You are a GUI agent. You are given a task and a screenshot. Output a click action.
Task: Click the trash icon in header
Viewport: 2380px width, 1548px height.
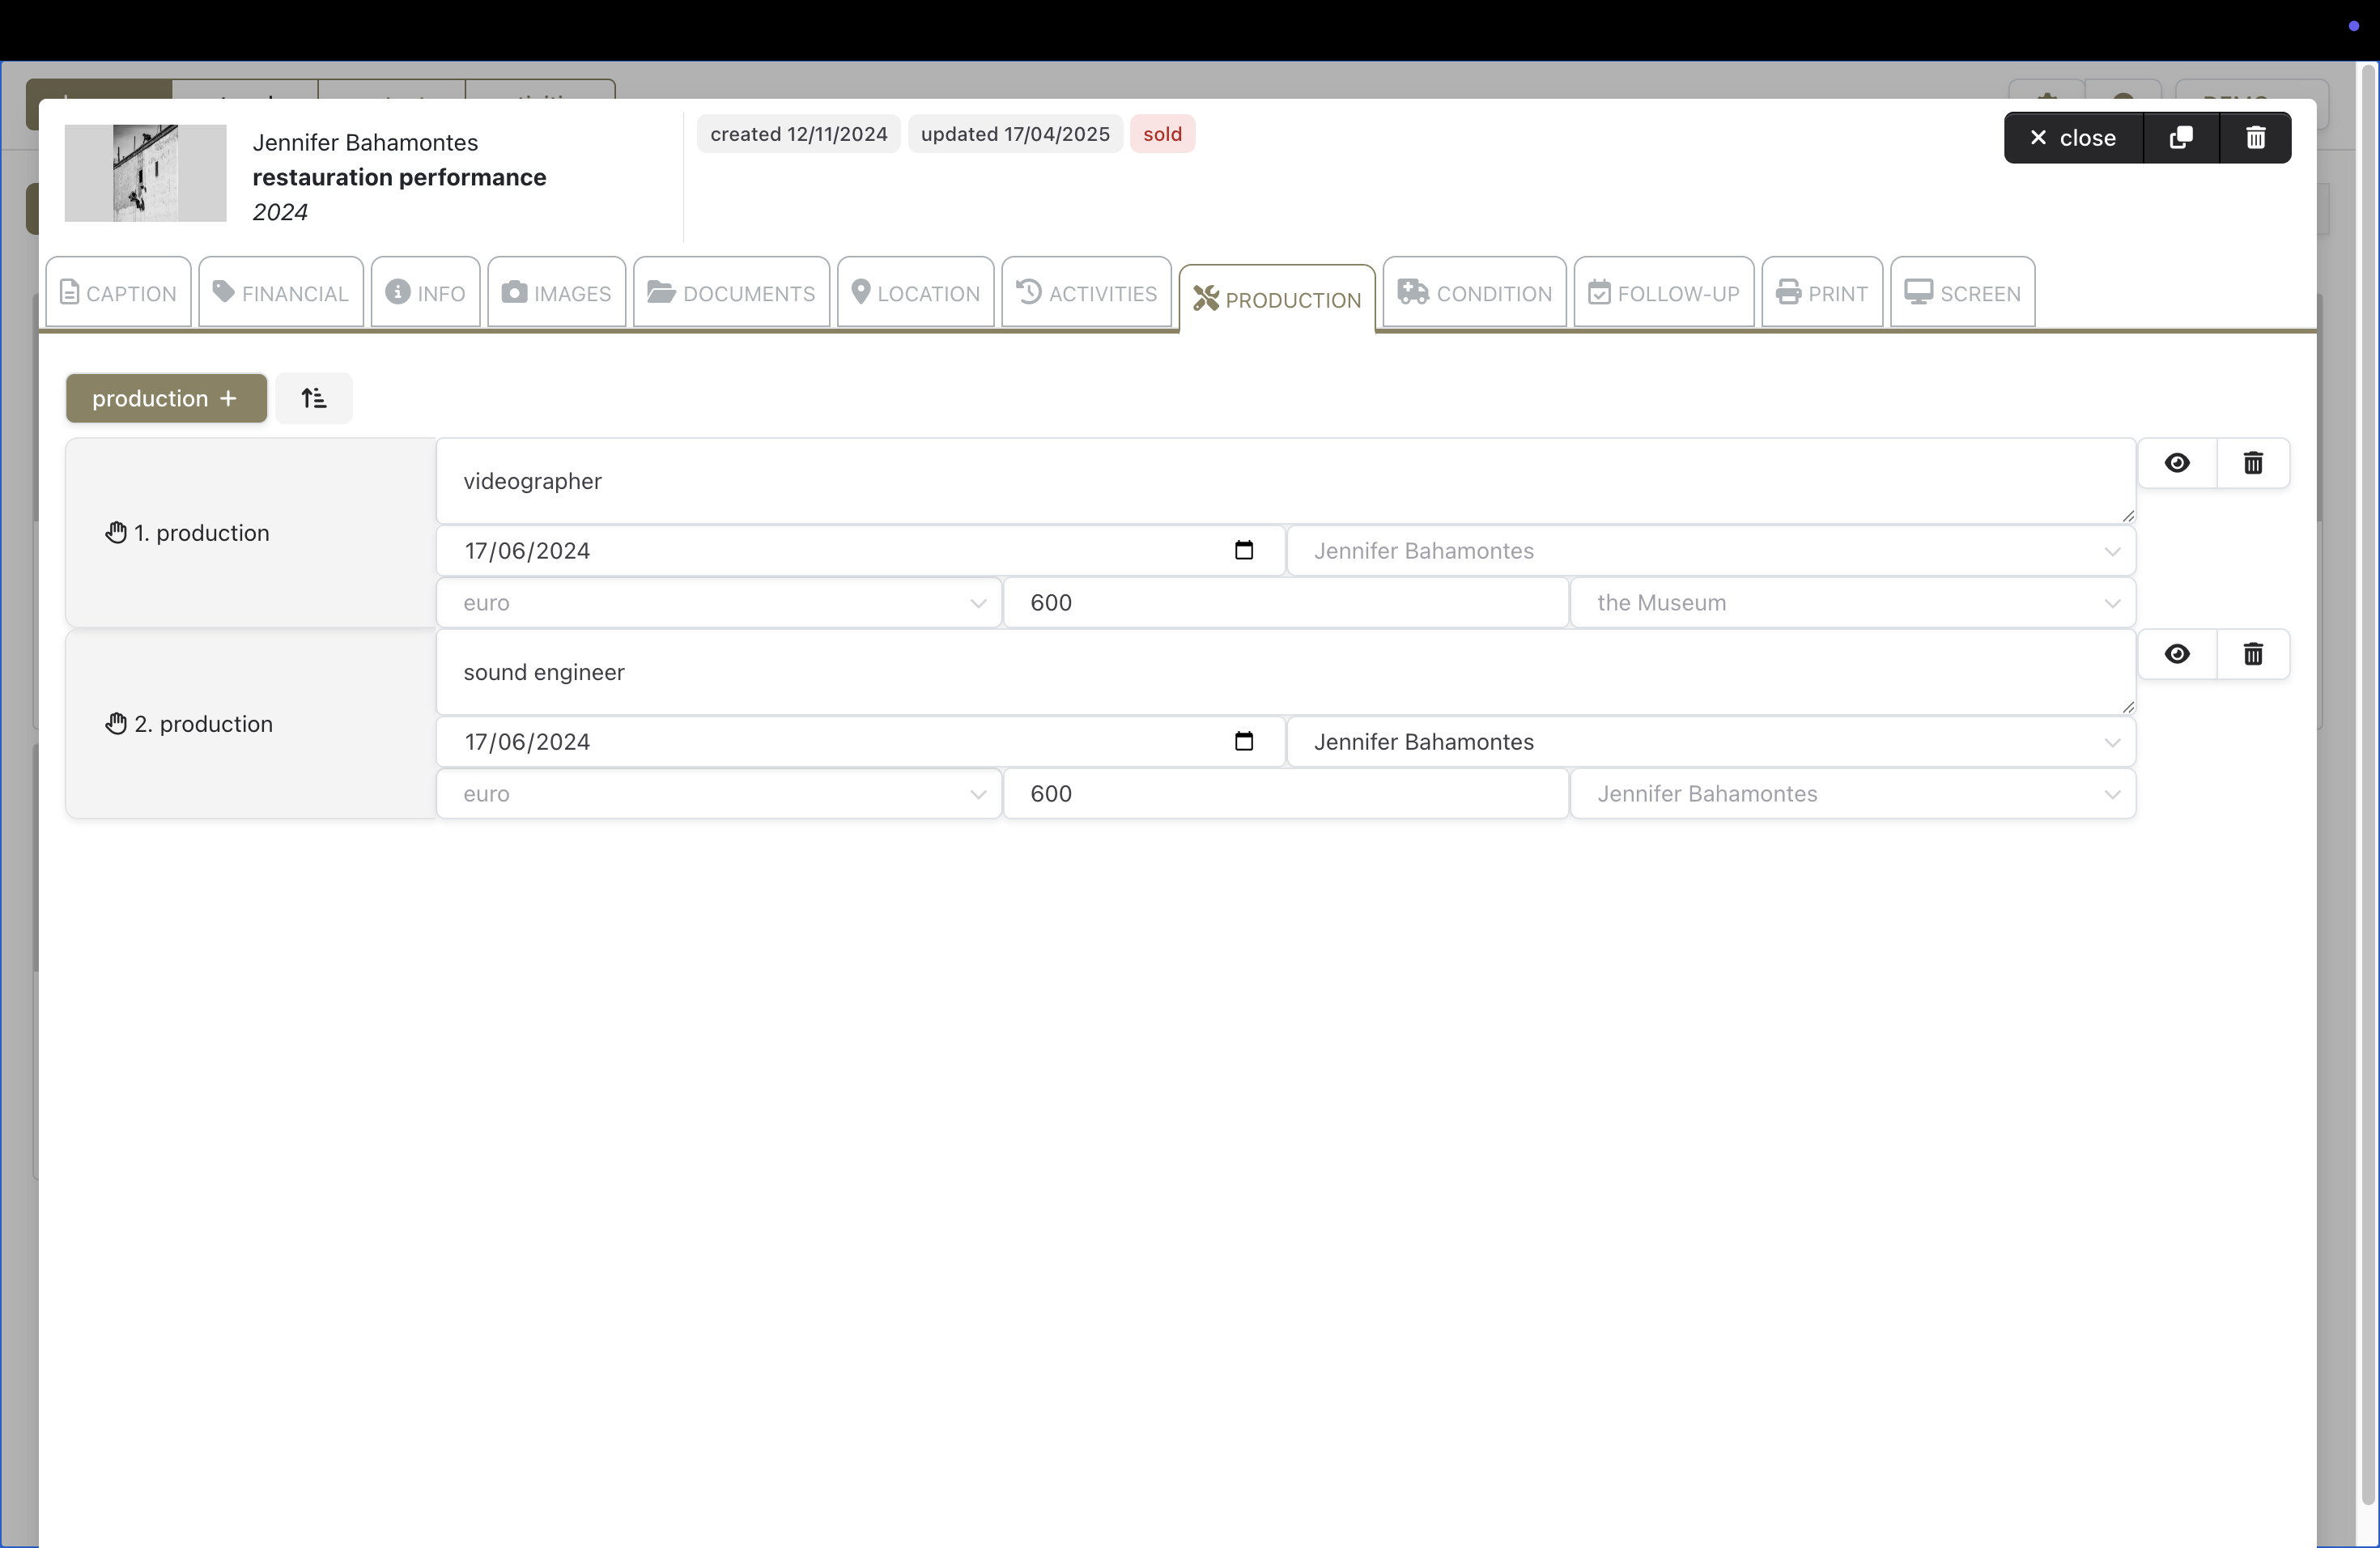(x=2255, y=137)
